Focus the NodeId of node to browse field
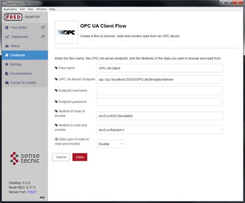This screenshot has width=245, height=203. pyautogui.click(x=160, y=116)
